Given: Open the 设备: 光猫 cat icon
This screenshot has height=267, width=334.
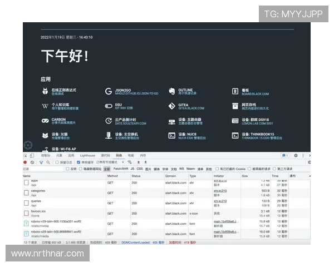Looking at the screenshot, I should pyautogui.click(x=45, y=136).
